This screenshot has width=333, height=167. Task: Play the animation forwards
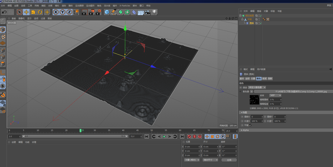(164, 136)
